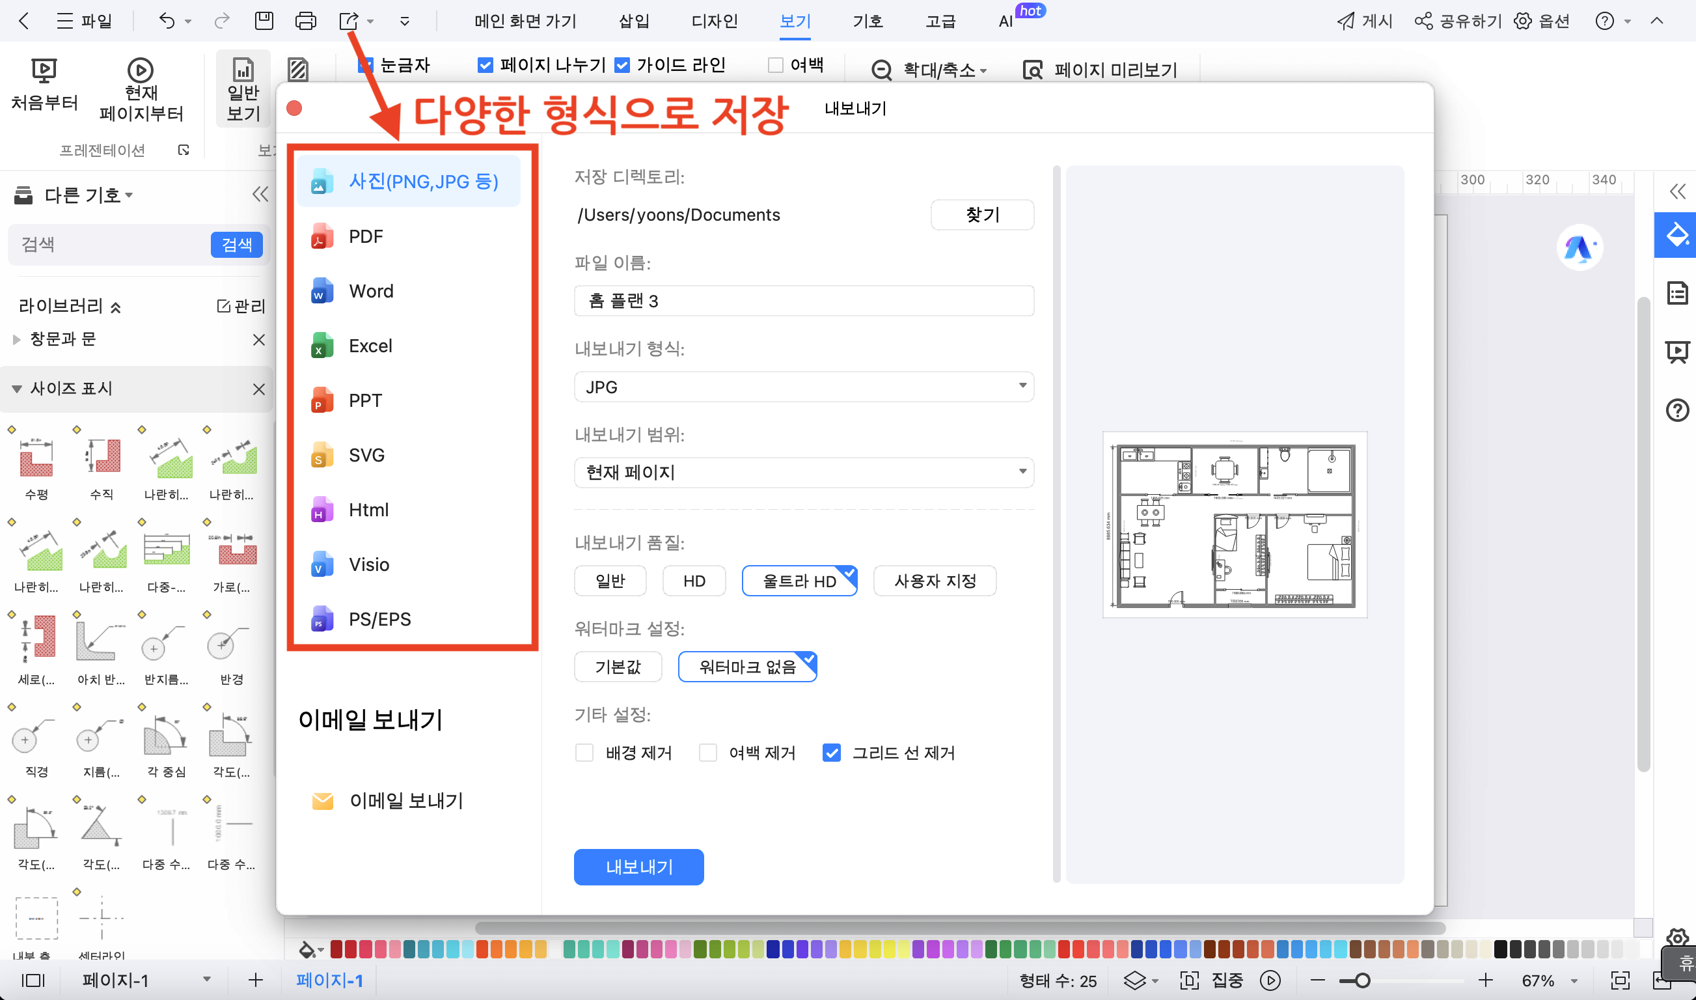
Task: Select 사진(PNG,JPG 등) export format
Action: 424,181
